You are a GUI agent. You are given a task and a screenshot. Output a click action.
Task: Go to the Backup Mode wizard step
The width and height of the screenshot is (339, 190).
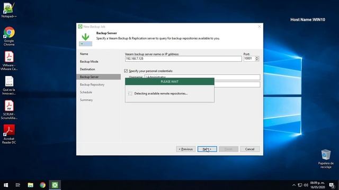pyautogui.click(x=89, y=62)
